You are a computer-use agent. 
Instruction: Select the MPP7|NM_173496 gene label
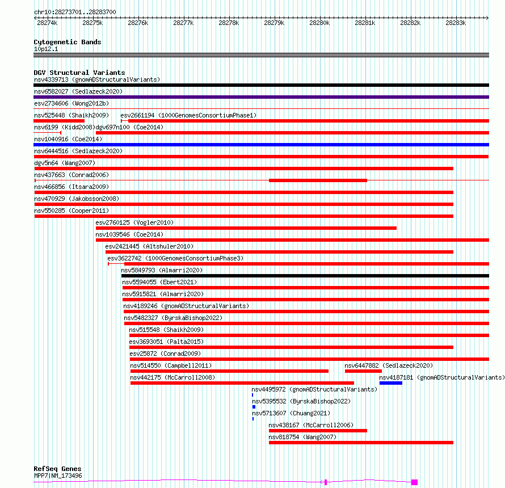(x=58, y=476)
